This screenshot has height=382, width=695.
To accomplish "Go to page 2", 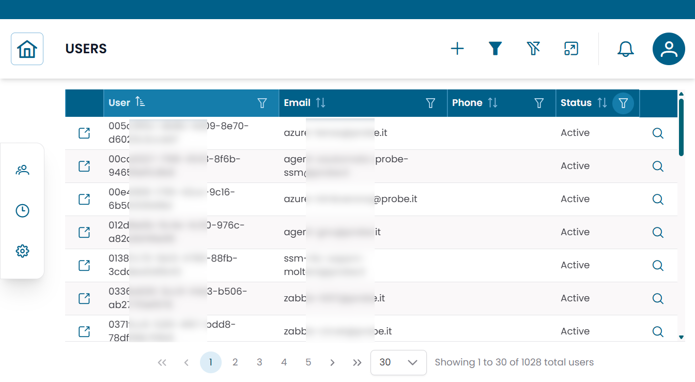I will point(235,362).
